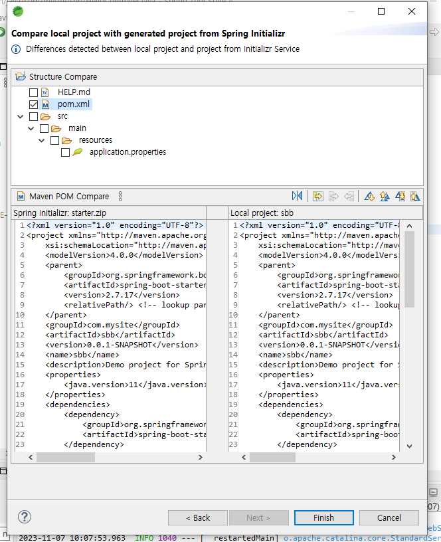
Task: Click the < Back button
Action: (198, 517)
